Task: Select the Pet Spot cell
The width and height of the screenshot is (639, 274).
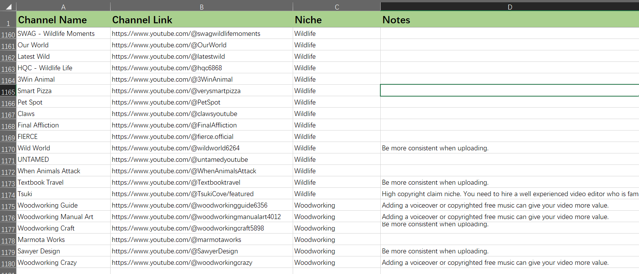Action: click(63, 102)
